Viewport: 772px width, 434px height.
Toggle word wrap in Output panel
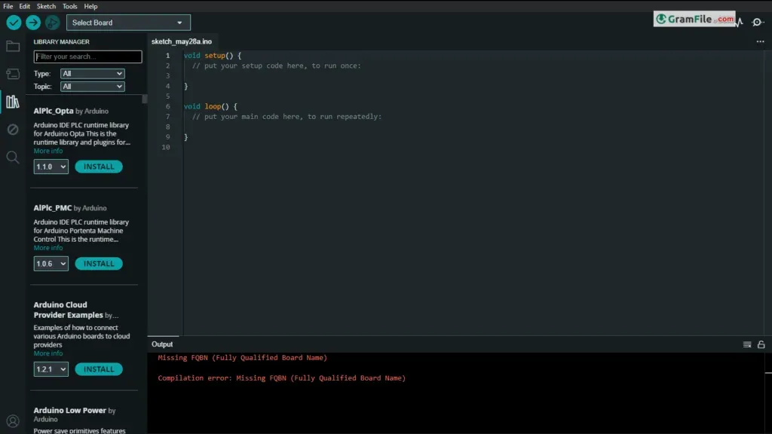(x=747, y=344)
